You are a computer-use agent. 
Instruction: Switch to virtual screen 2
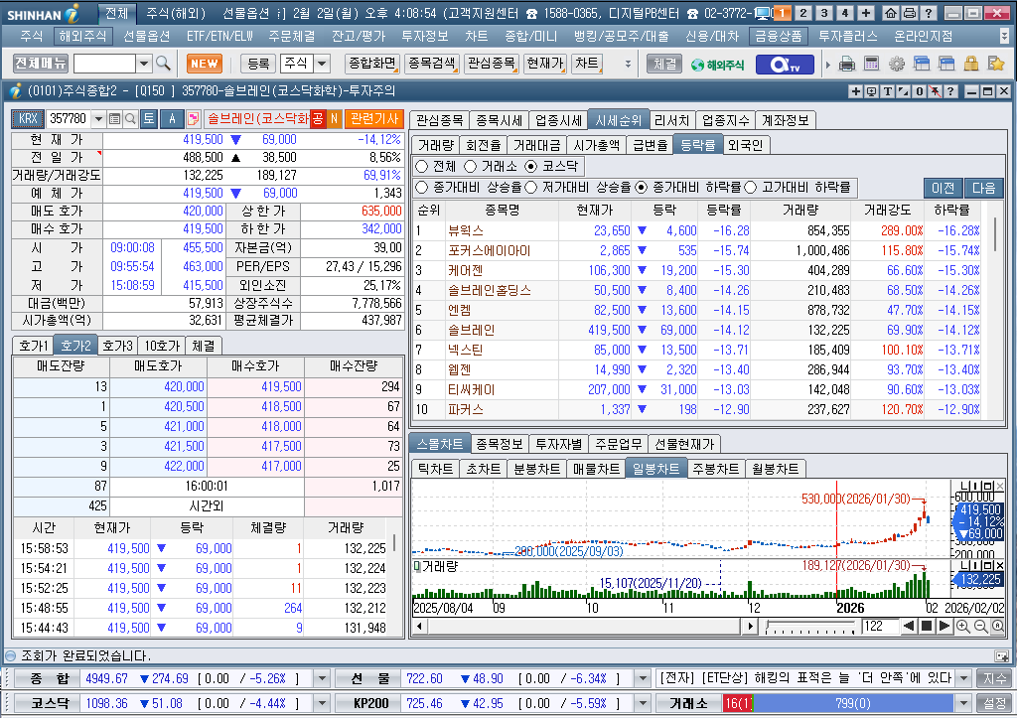[802, 13]
